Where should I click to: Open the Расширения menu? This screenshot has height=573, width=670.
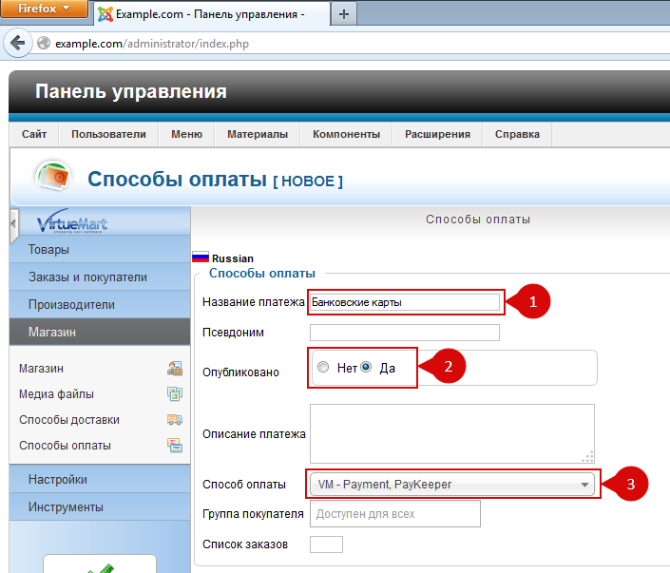click(x=437, y=134)
